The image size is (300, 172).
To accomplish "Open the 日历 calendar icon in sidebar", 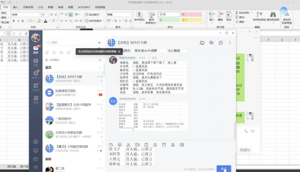I will pos(35,62).
